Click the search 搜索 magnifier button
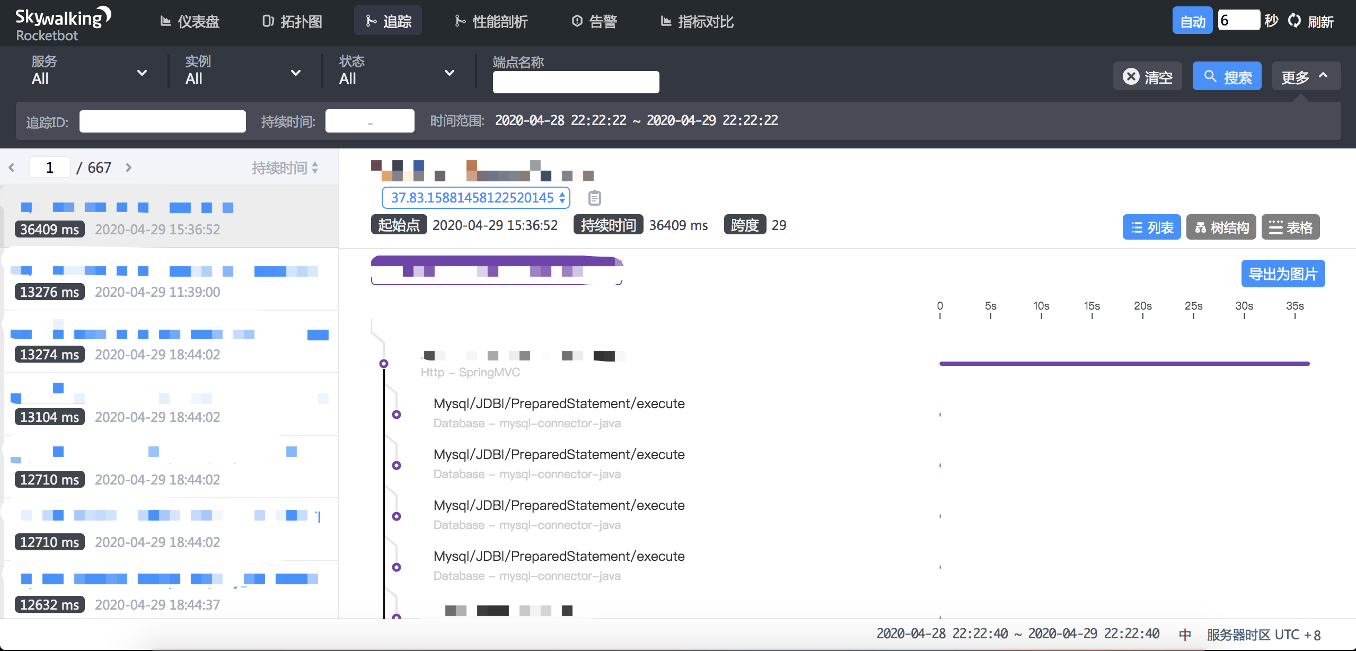This screenshot has height=651, width=1356. pos(1227,77)
